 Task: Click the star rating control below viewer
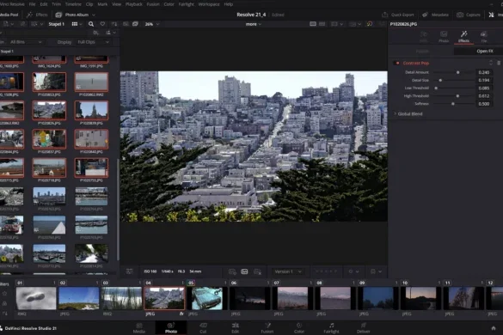326,271
